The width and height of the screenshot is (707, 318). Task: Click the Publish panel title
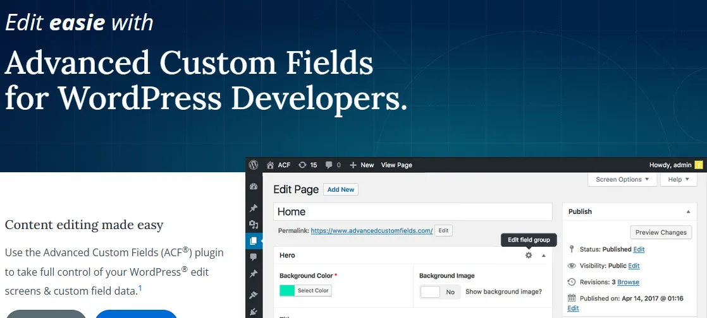point(580,211)
